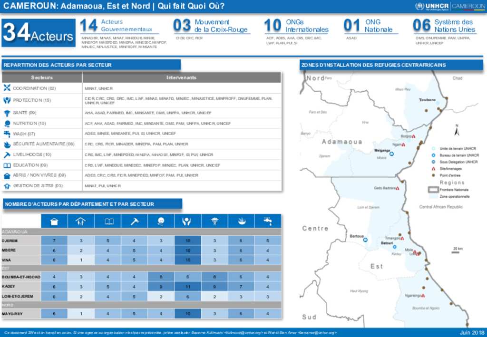The height and width of the screenshot is (337, 487).
Task: Click the book icon beside 'EDUCATION (09)'
Action: pos(7,165)
